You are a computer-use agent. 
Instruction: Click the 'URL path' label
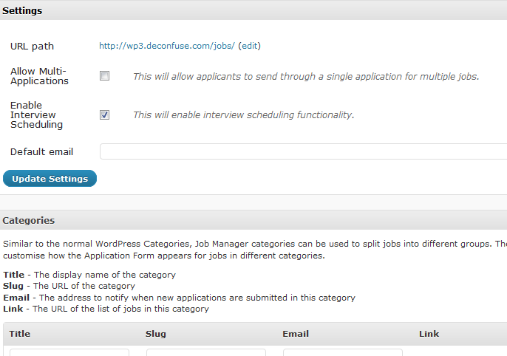tap(32, 47)
